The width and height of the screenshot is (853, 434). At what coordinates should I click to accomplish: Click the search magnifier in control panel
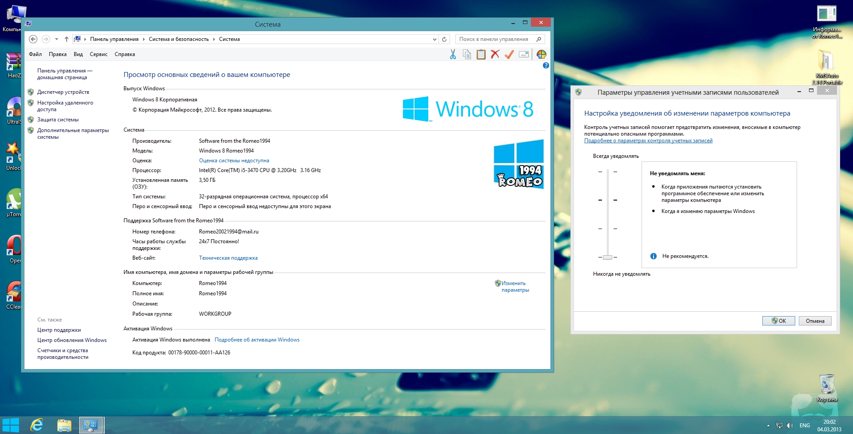coord(539,39)
